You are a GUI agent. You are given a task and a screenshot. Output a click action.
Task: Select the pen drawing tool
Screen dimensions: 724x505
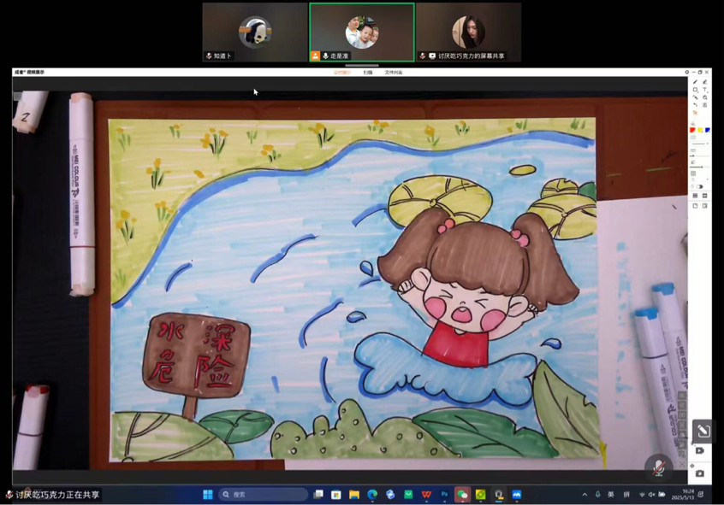(695, 82)
